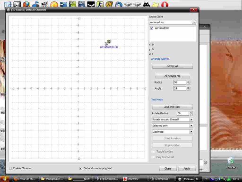The width and height of the screenshot is (242, 182).
Task: Click the Add Test User button
Action: pos(172,107)
